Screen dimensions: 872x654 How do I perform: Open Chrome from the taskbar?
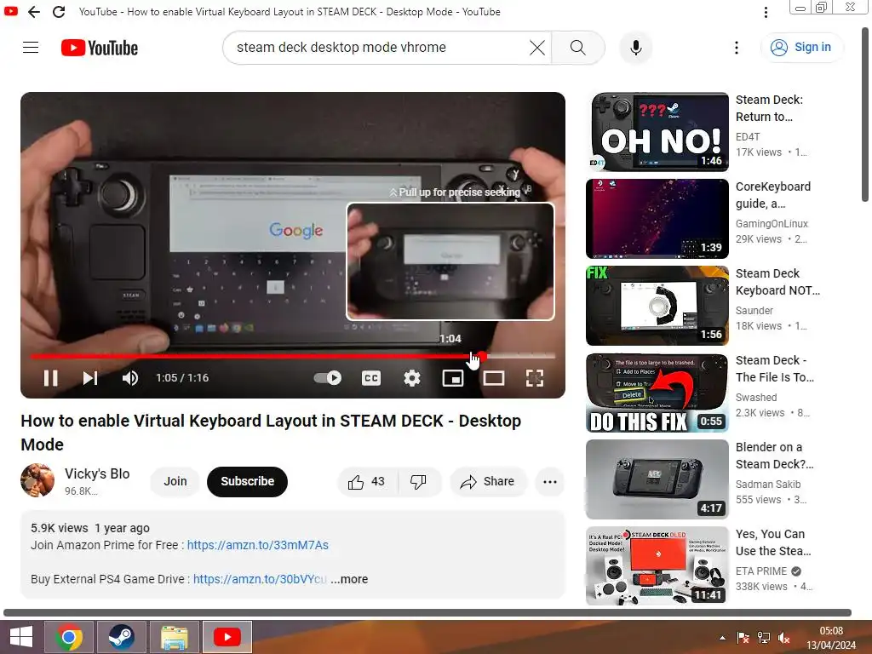click(69, 637)
